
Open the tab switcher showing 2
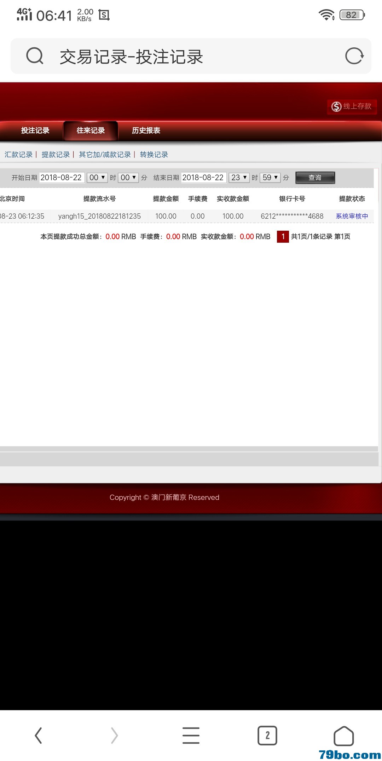(x=267, y=736)
